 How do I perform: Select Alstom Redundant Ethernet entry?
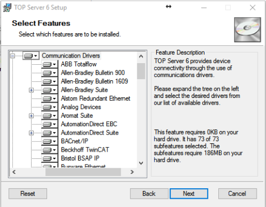coord(96,99)
